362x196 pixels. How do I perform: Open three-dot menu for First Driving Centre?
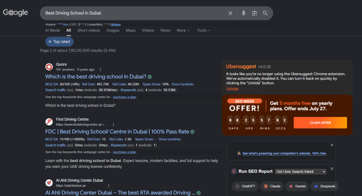[x=113, y=125]
